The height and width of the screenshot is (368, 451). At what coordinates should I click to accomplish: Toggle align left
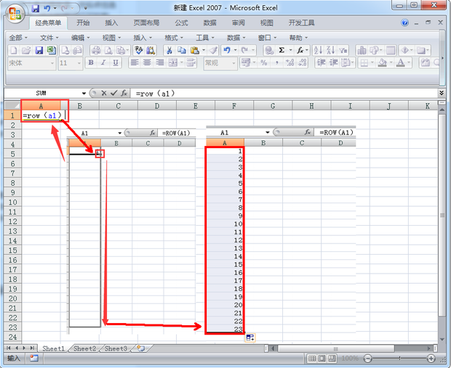click(x=135, y=62)
